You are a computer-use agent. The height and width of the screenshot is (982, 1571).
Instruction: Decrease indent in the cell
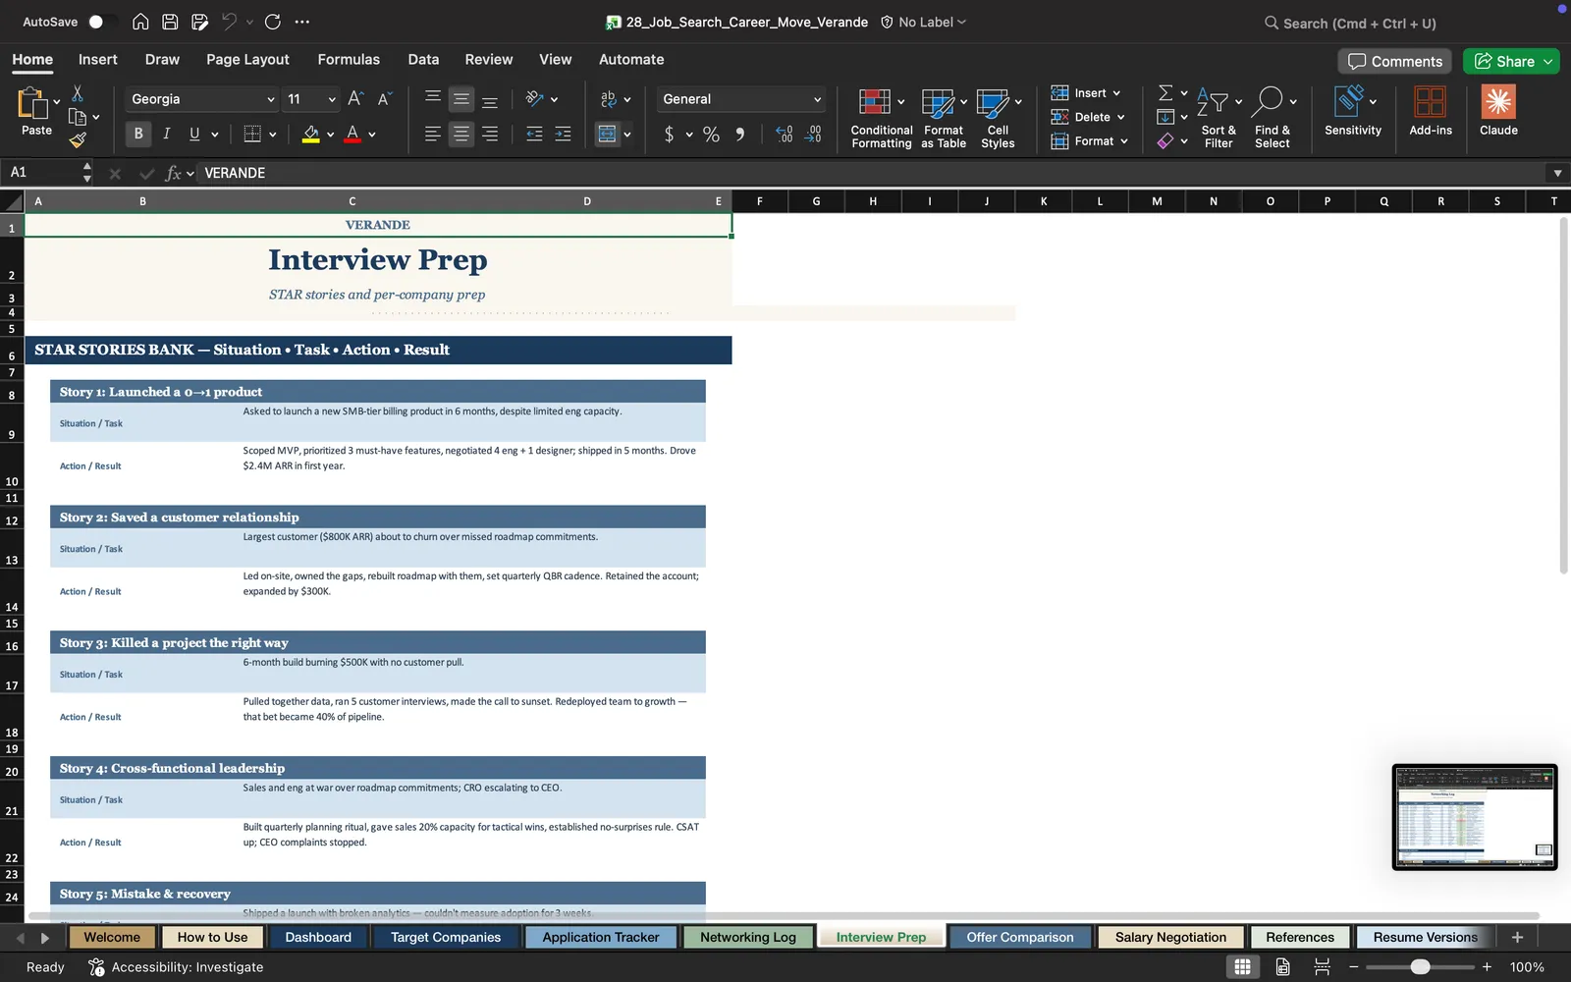click(x=534, y=135)
